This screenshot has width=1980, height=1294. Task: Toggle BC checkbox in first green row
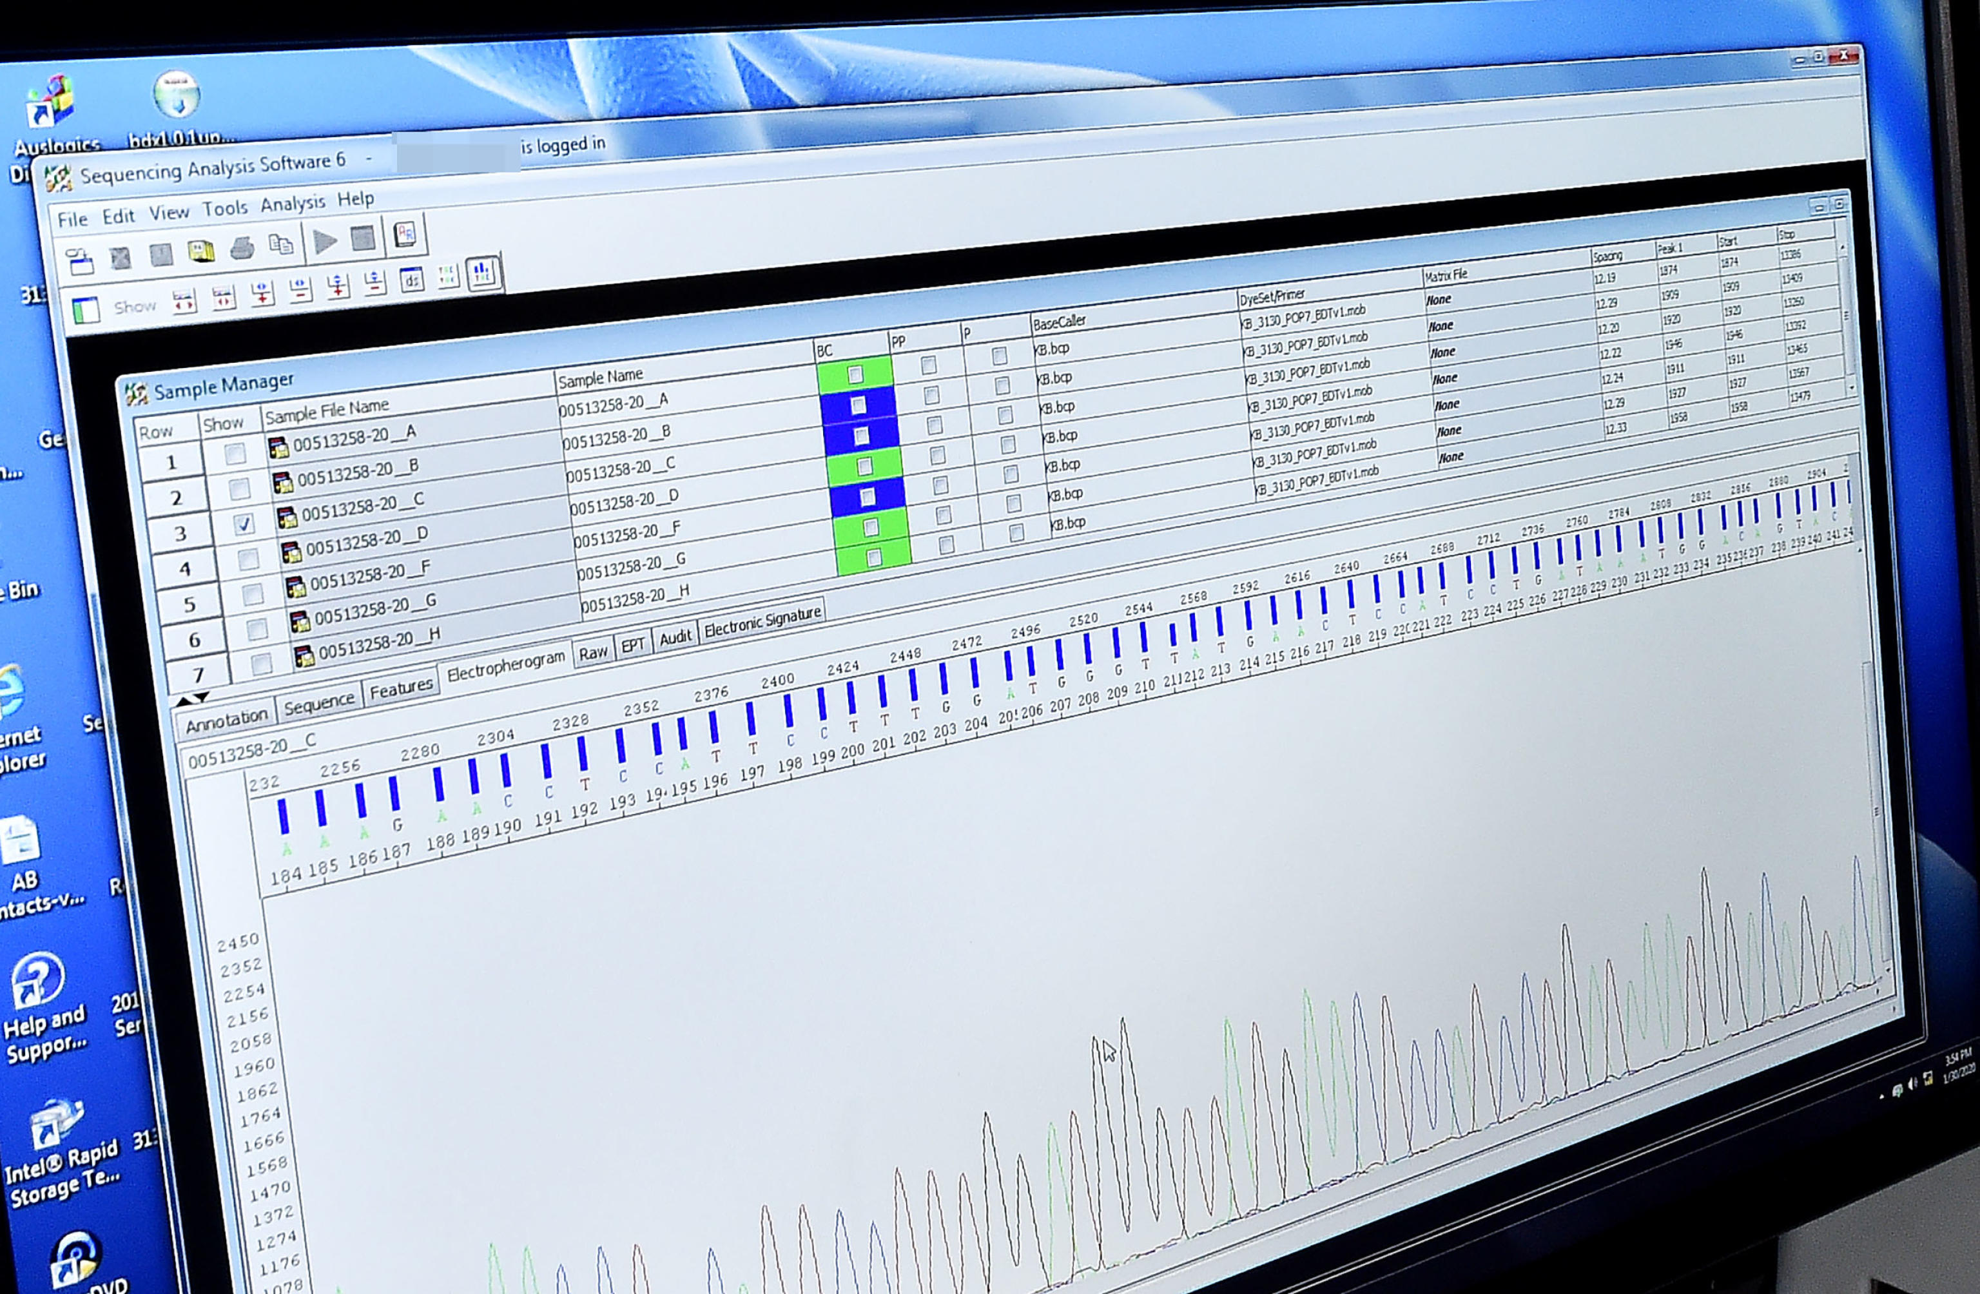(855, 375)
